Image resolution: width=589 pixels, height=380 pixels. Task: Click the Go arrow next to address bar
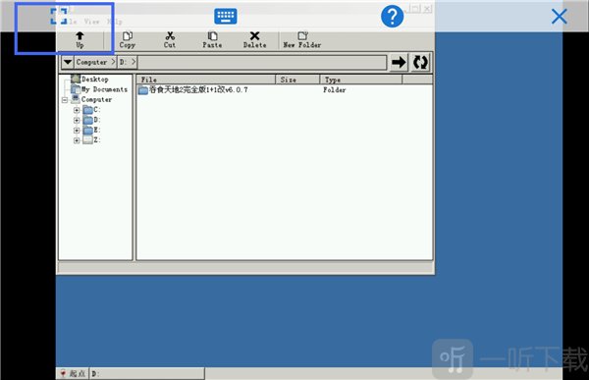(399, 62)
